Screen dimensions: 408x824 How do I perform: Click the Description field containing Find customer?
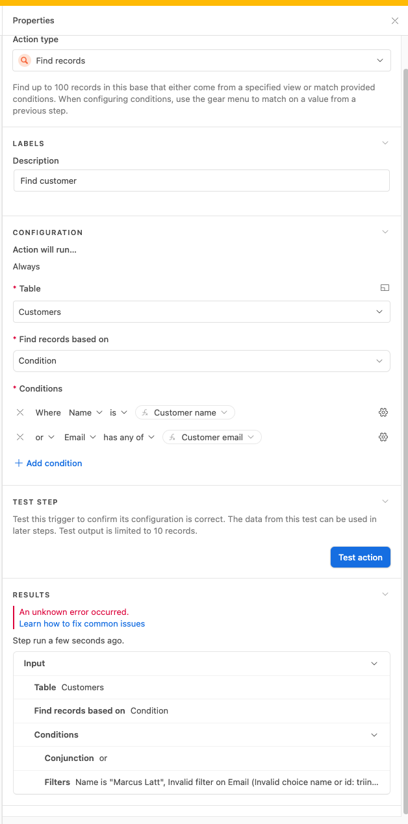[x=201, y=181]
